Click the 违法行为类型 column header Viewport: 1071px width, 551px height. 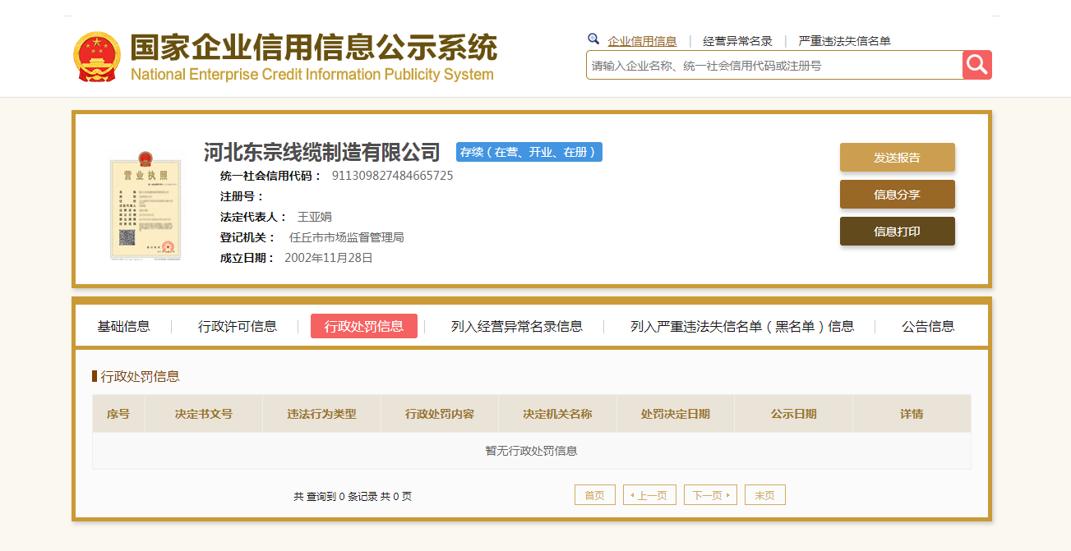coord(321,414)
